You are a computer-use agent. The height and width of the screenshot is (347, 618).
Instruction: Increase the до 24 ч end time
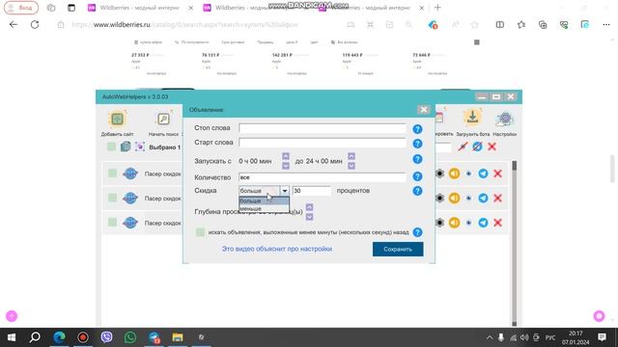pos(351,156)
